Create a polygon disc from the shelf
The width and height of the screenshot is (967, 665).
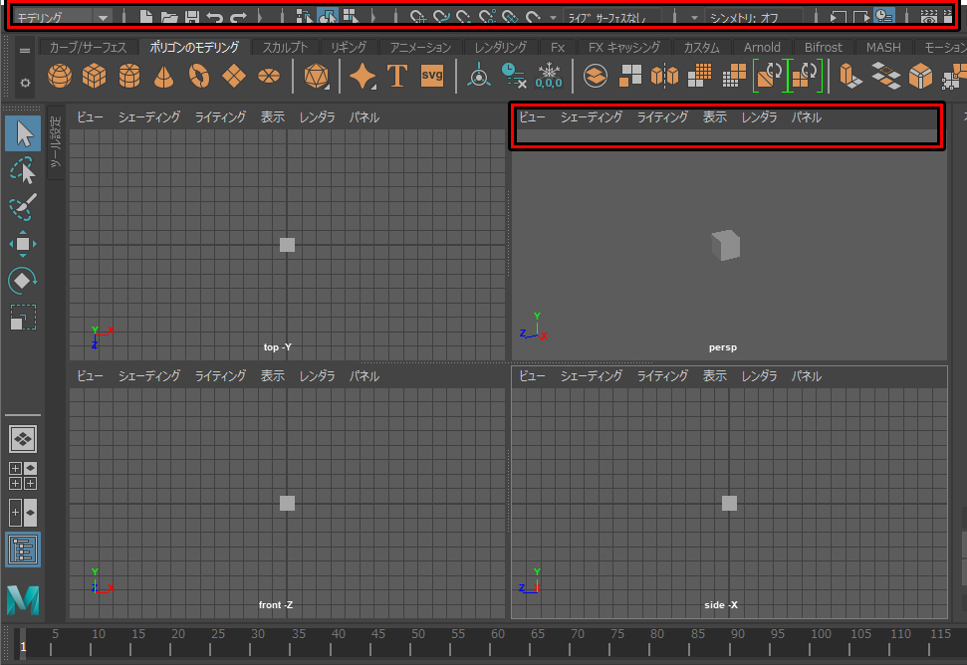[x=268, y=76]
